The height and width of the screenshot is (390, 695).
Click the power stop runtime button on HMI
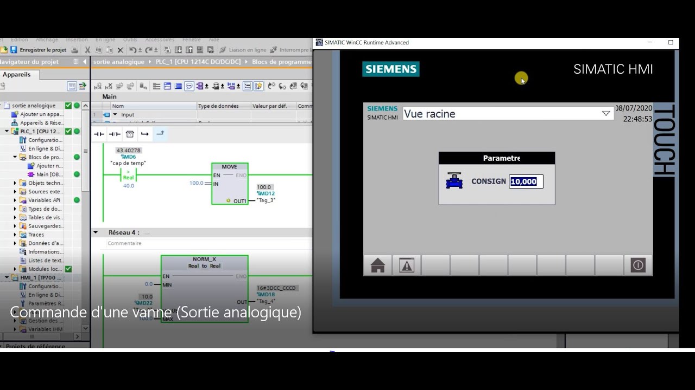tap(638, 265)
